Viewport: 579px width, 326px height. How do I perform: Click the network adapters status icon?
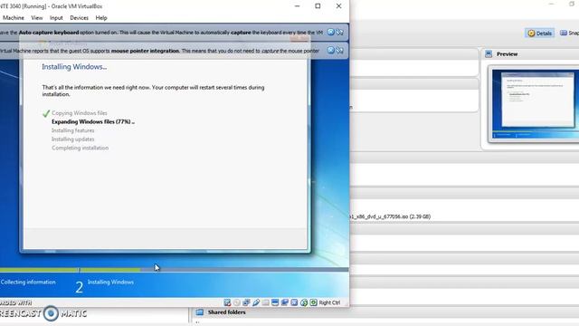[246, 302]
